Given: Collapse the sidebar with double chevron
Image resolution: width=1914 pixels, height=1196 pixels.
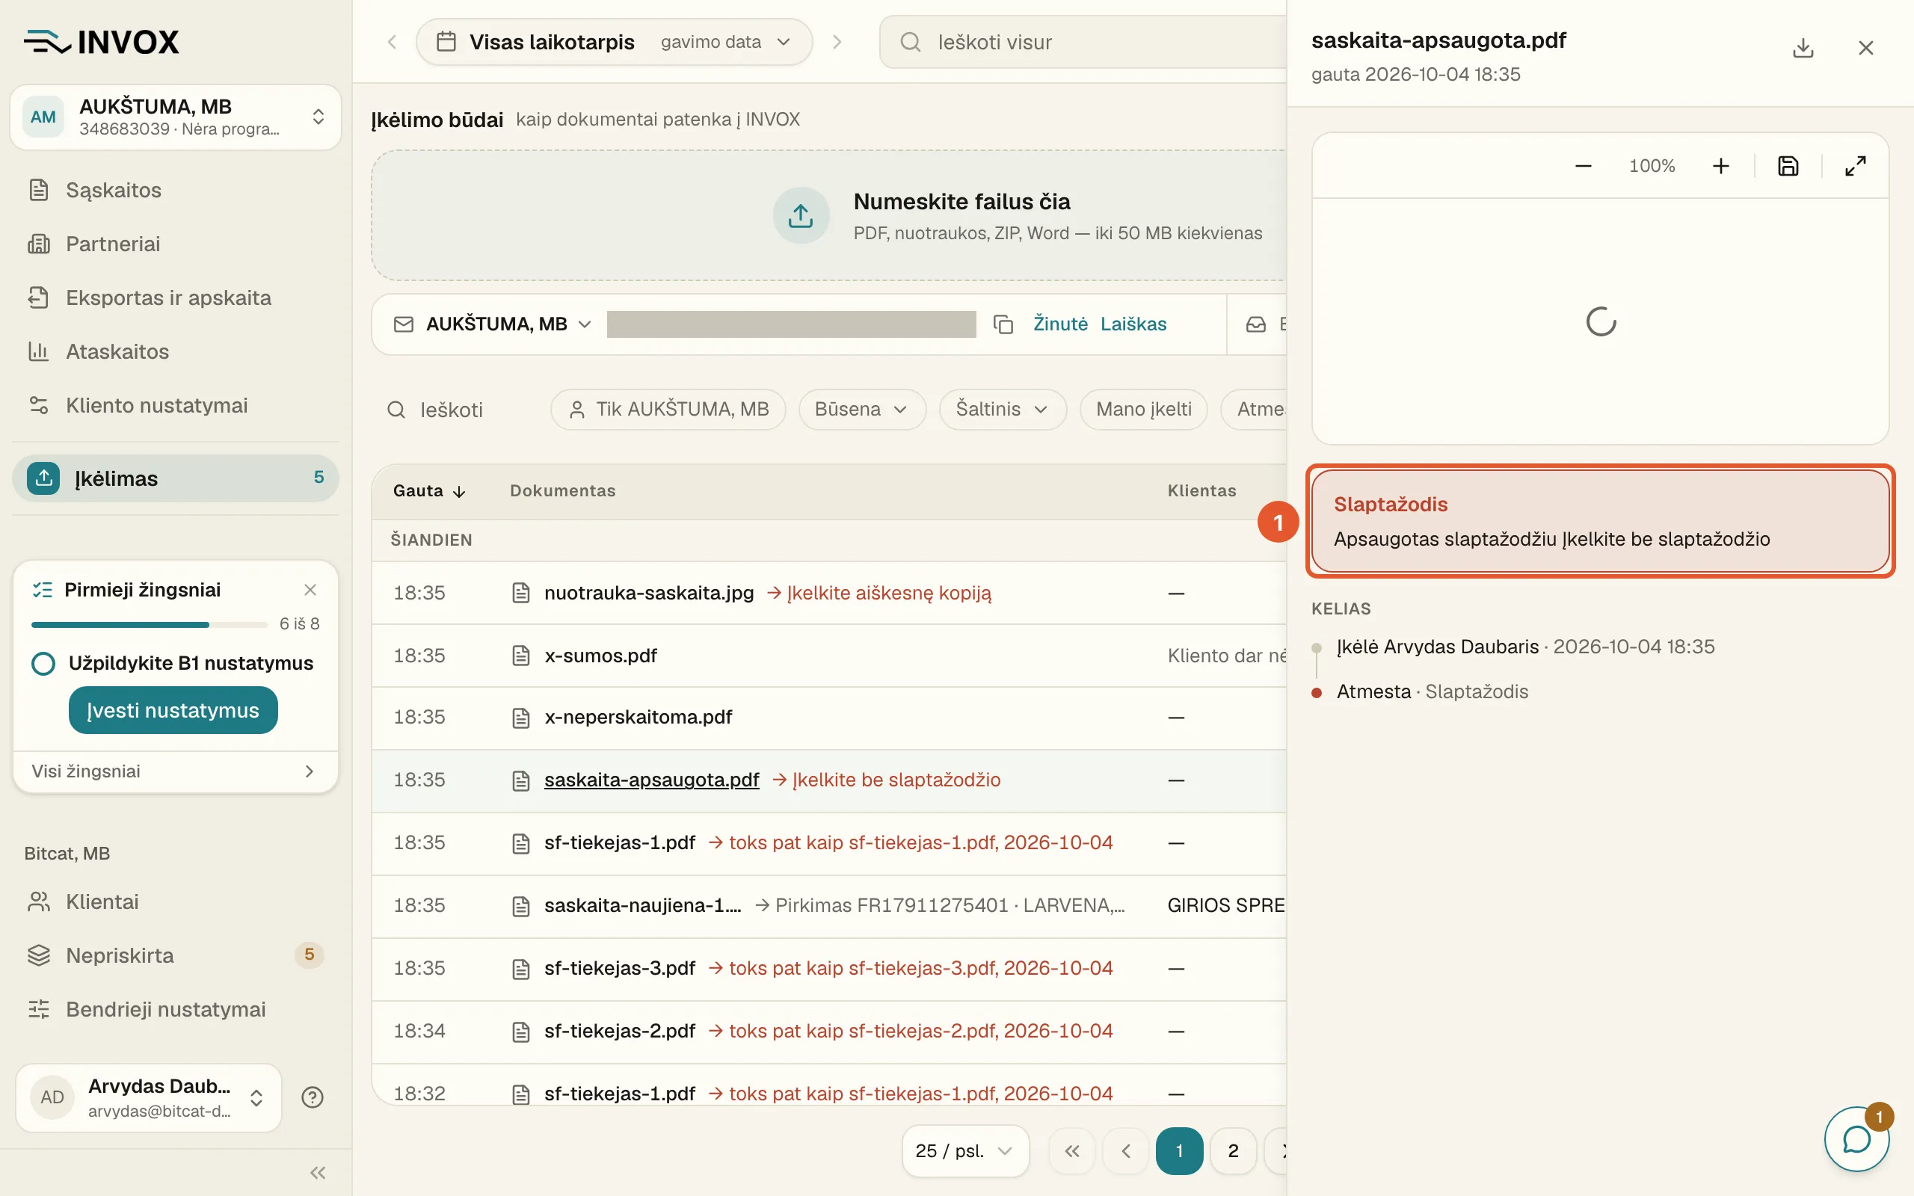Looking at the screenshot, I should (x=318, y=1172).
